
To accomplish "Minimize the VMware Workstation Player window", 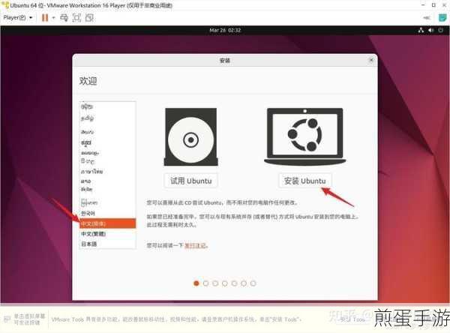I will coord(423,5).
